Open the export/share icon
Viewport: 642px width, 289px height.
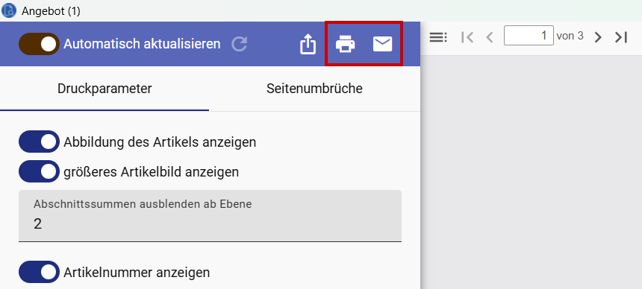308,44
